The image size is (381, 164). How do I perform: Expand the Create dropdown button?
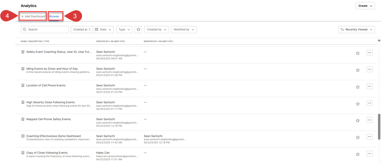click(365, 6)
